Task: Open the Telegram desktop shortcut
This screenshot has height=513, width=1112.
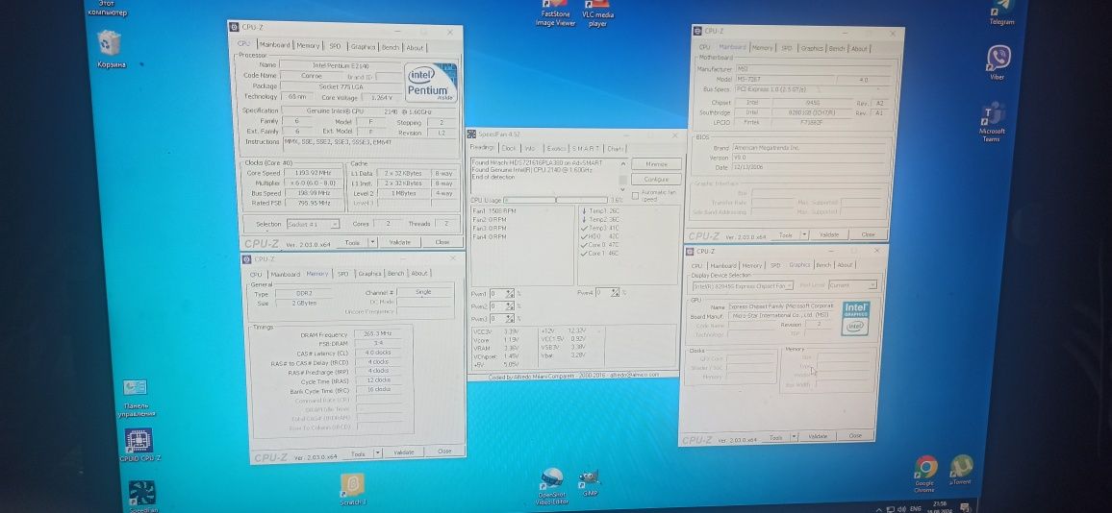Action: (1002, 12)
